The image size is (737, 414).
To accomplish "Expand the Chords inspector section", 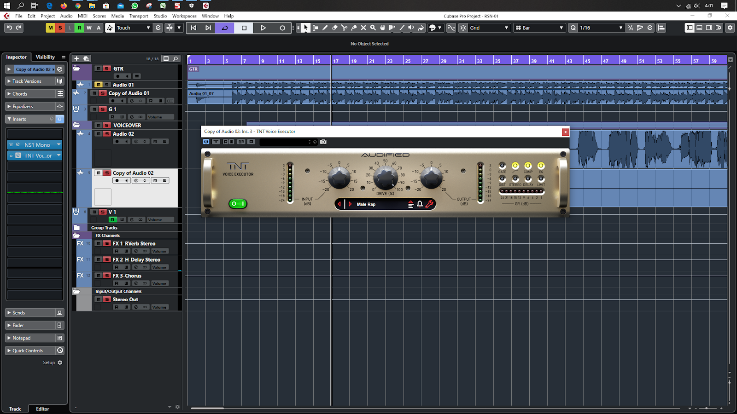I will click(x=30, y=94).
